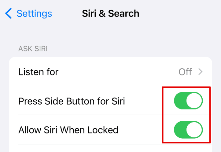Image resolution: width=221 pixels, height=152 pixels.
Task: Disable Press Side Button for Siri switch
Action: tap(188, 101)
